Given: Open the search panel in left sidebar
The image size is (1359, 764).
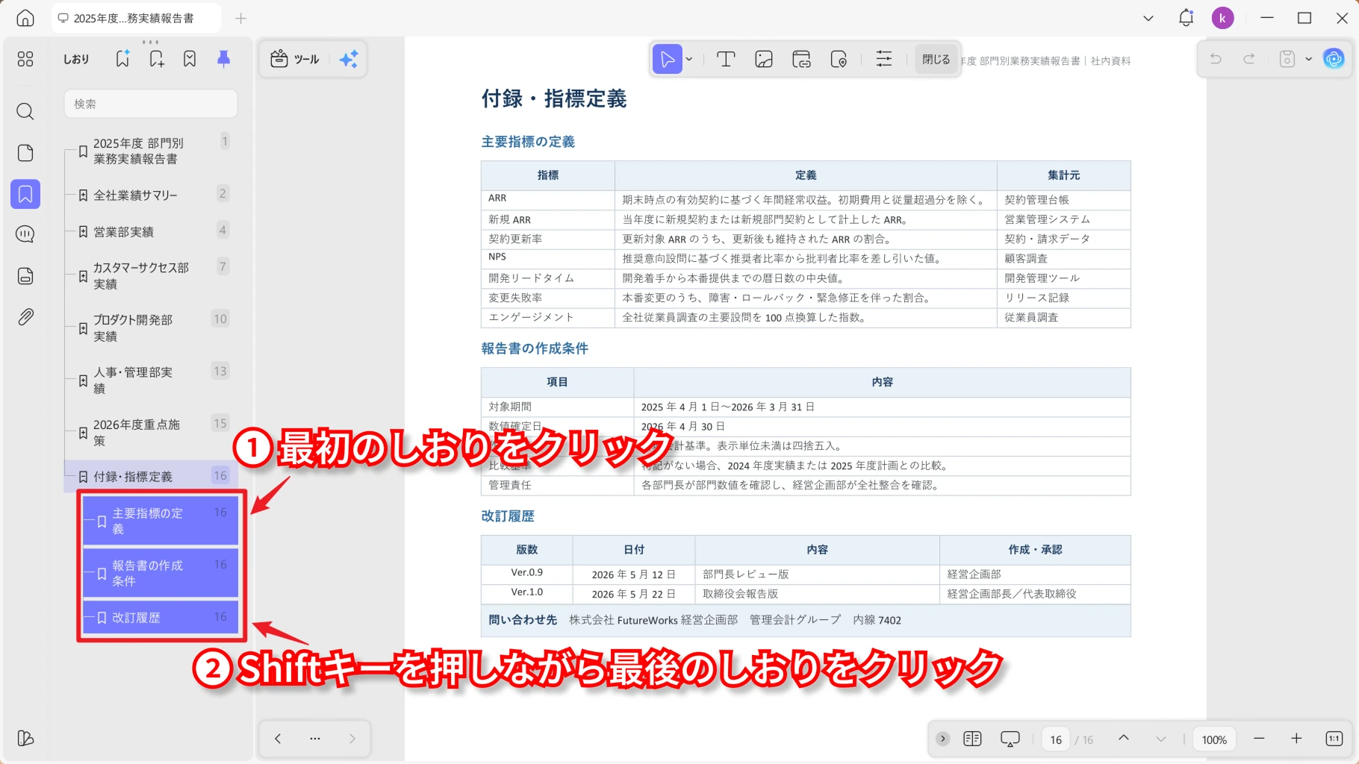Looking at the screenshot, I should (25, 112).
